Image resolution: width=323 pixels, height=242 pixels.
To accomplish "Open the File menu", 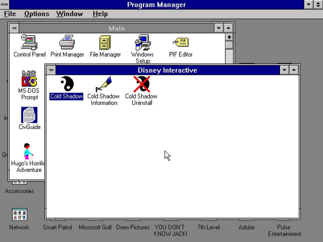I will 10,14.
